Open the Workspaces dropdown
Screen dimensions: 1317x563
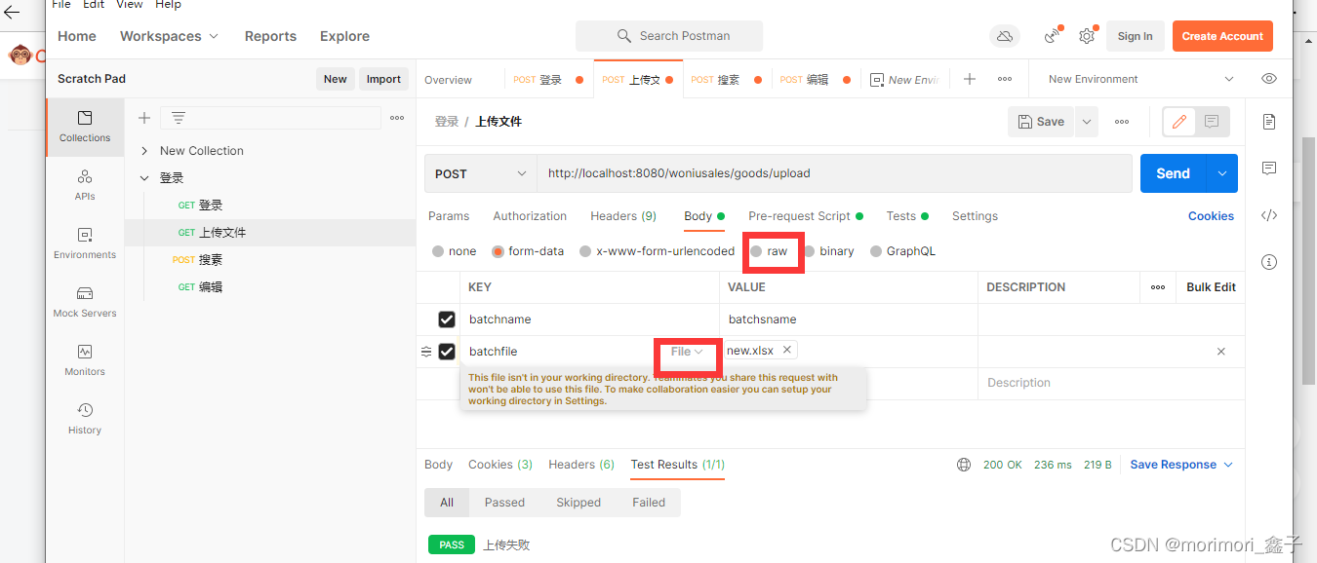169,36
